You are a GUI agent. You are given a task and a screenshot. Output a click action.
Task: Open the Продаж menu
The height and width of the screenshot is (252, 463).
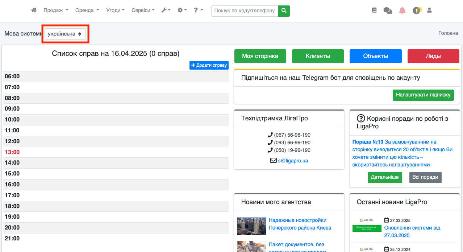(x=56, y=11)
